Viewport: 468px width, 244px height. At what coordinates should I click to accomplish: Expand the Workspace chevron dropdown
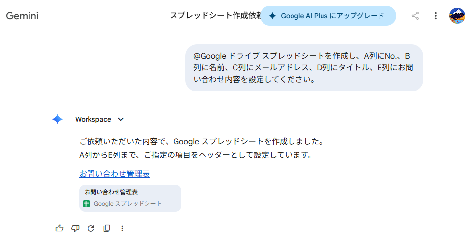coord(121,119)
